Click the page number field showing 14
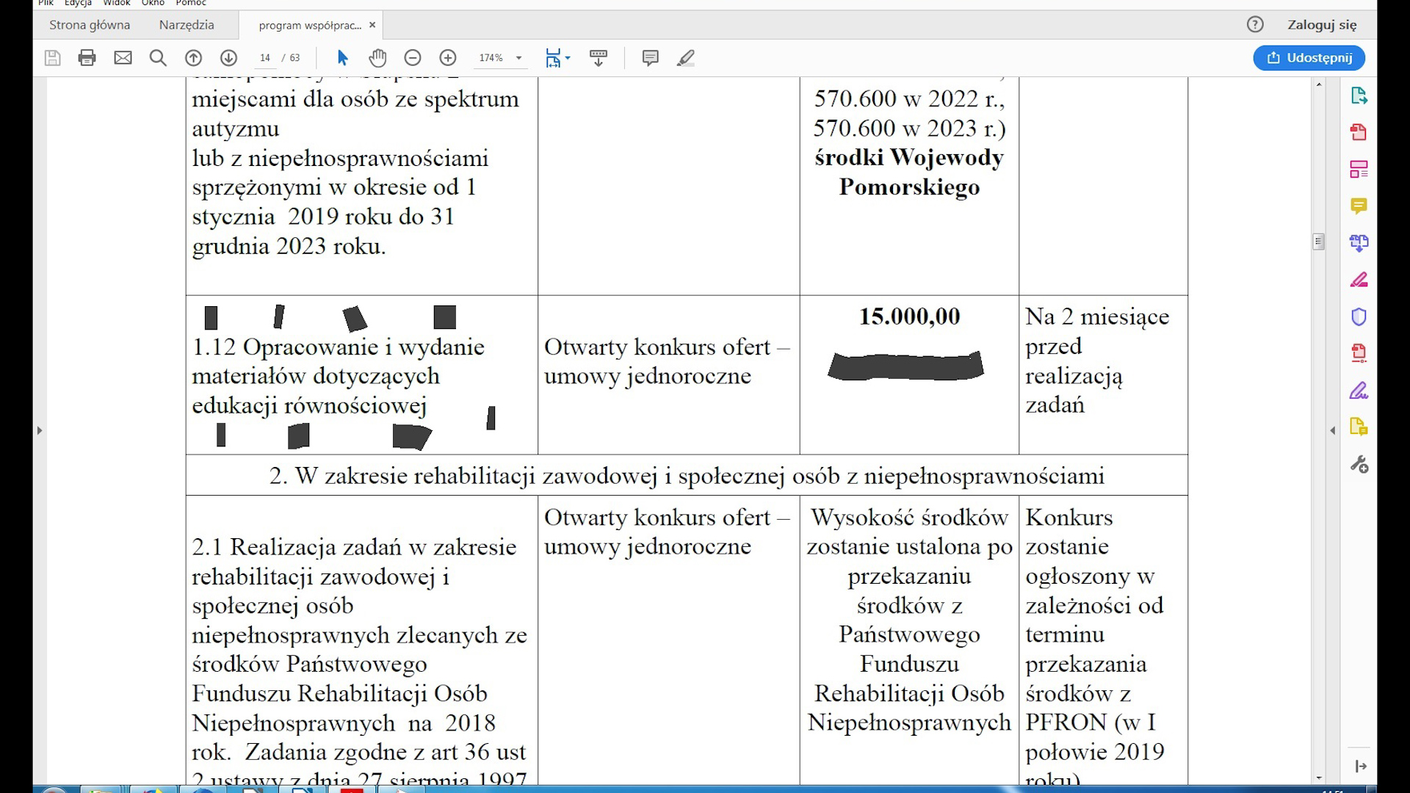The width and height of the screenshot is (1410, 793). tap(265, 58)
